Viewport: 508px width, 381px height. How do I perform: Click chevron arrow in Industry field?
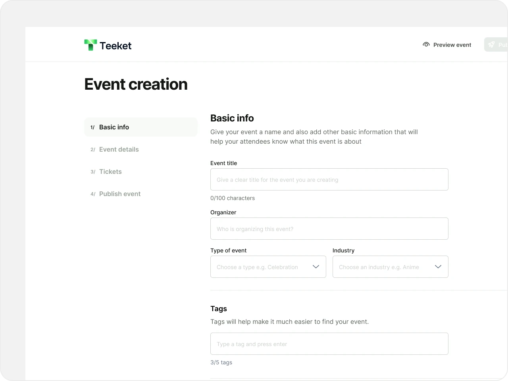(x=438, y=267)
